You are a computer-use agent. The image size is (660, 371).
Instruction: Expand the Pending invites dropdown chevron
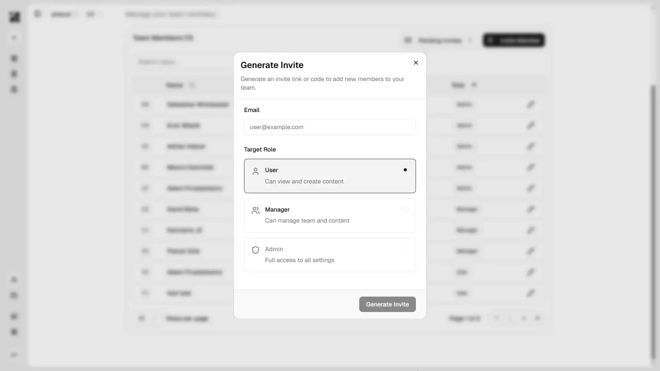[471, 40]
